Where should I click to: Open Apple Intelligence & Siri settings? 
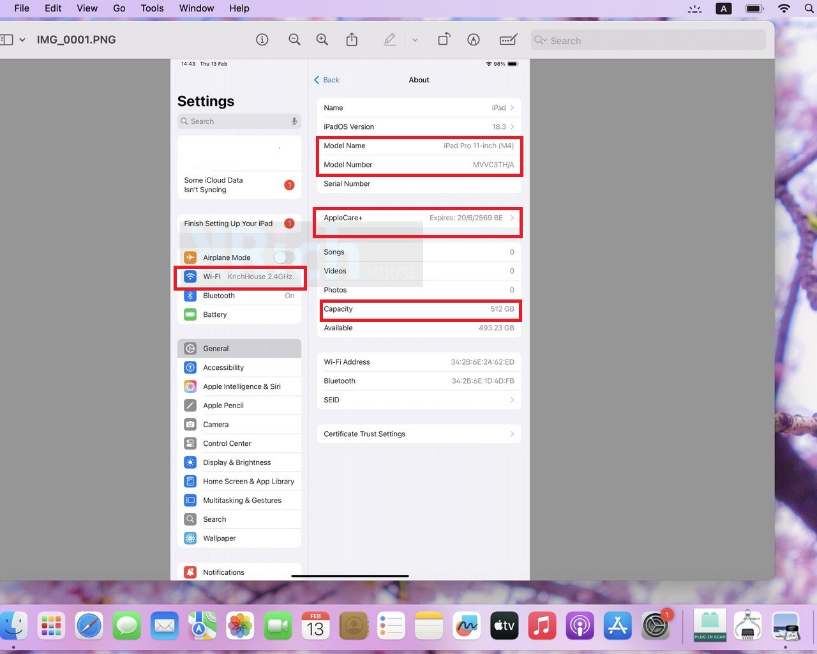click(239, 386)
